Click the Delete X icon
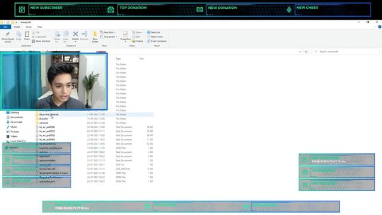Screen dimensions: 382x215 (76, 34)
